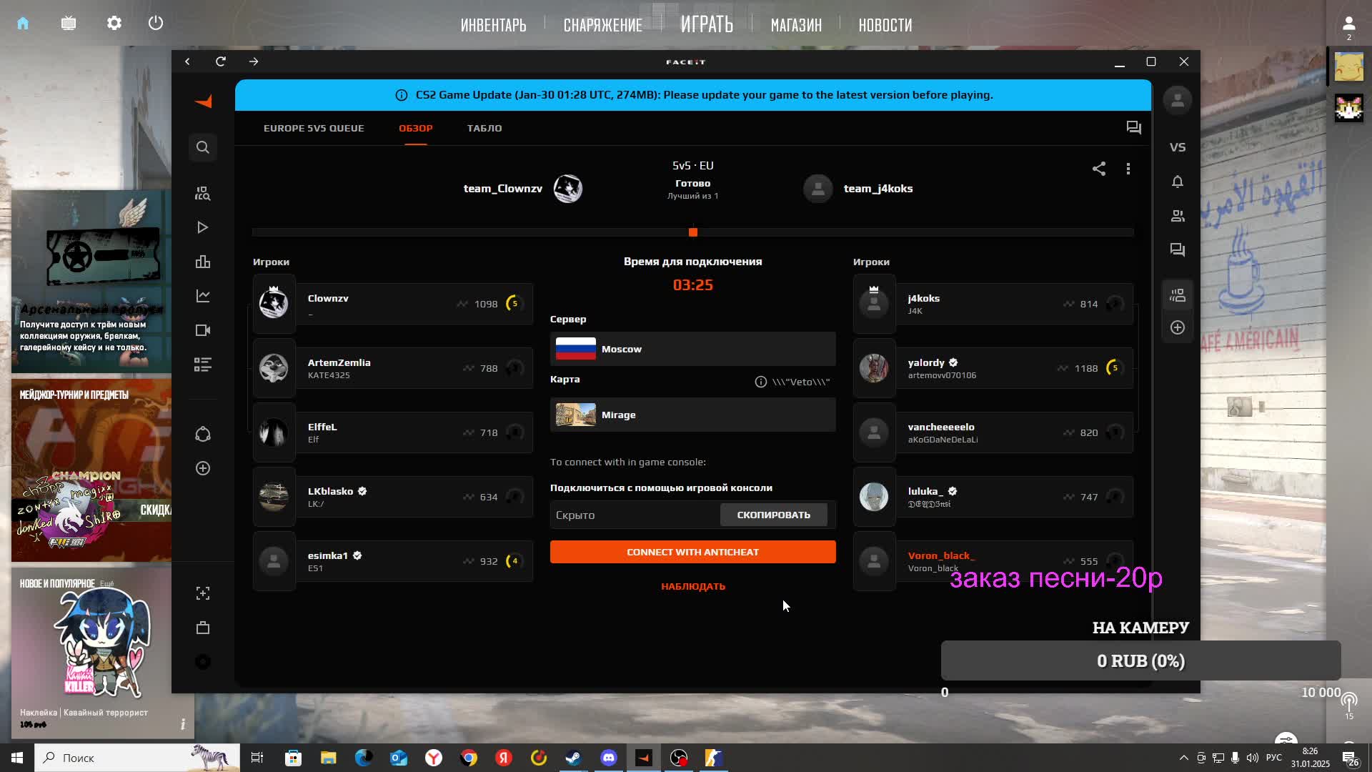Open Steam from the Windows taskbar
The height and width of the screenshot is (772, 1372).
click(x=573, y=758)
